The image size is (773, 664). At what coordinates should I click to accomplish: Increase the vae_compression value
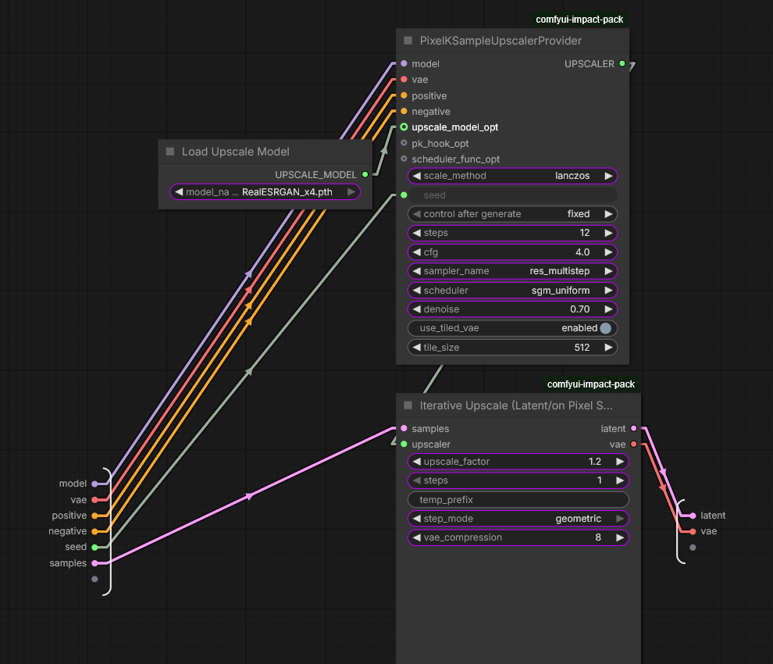click(x=620, y=537)
